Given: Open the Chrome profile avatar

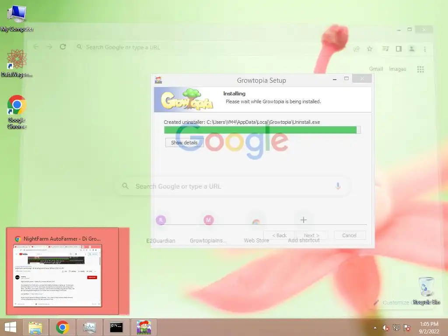Looking at the screenshot, I should pos(412,49).
